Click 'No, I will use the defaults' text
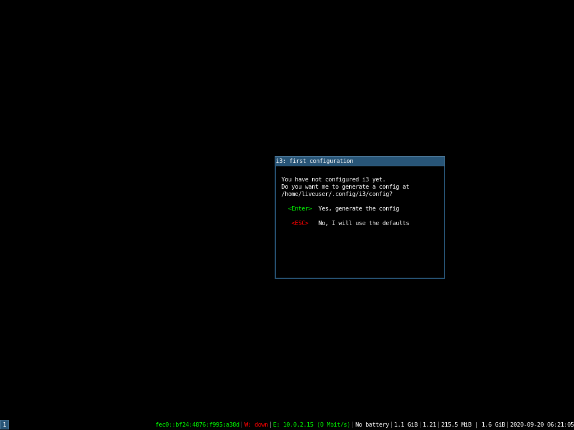Viewport: 574px width, 430px height. point(363,223)
